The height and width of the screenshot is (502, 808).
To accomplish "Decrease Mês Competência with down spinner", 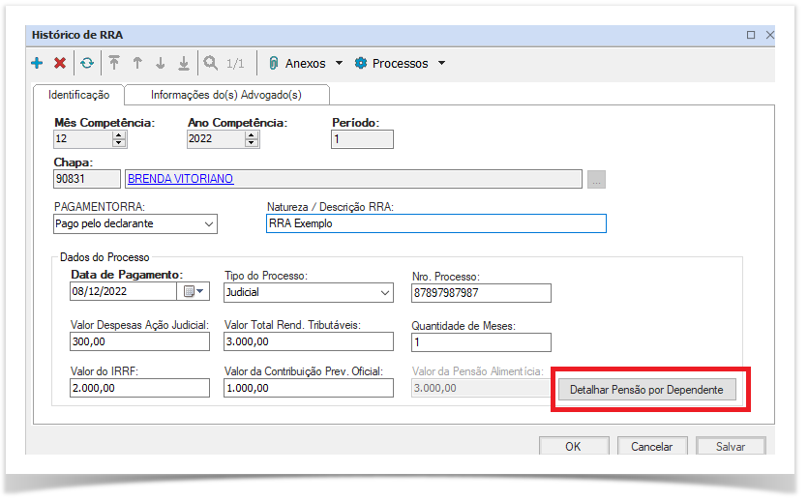I will 119,142.
